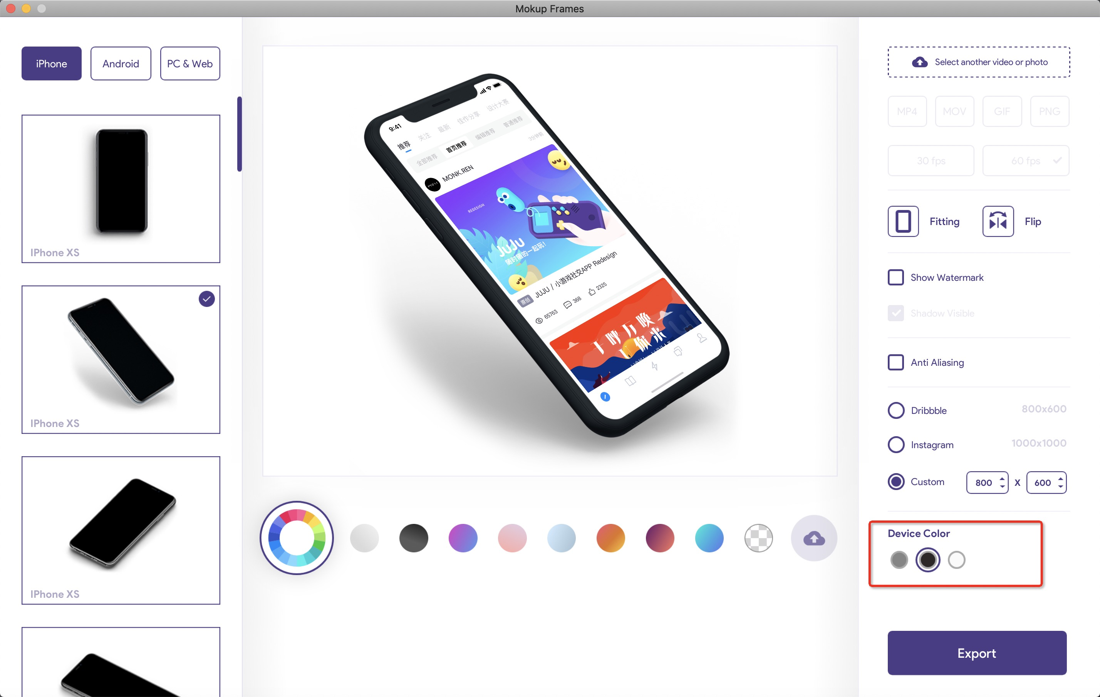Enable the Anti Aliasing checkbox
The width and height of the screenshot is (1100, 697).
pyautogui.click(x=896, y=363)
